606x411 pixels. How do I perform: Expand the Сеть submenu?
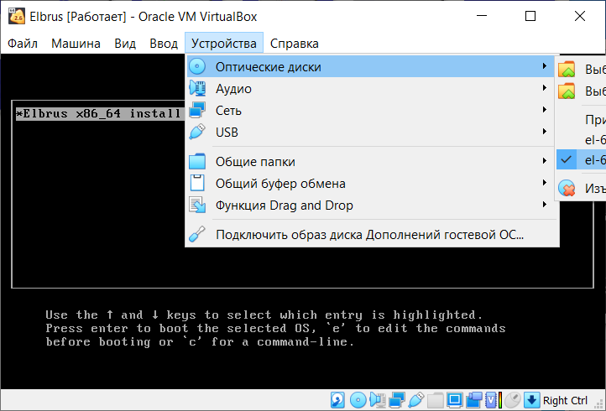coord(372,111)
